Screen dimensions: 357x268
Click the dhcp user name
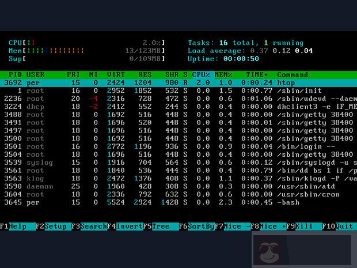point(35,107)
